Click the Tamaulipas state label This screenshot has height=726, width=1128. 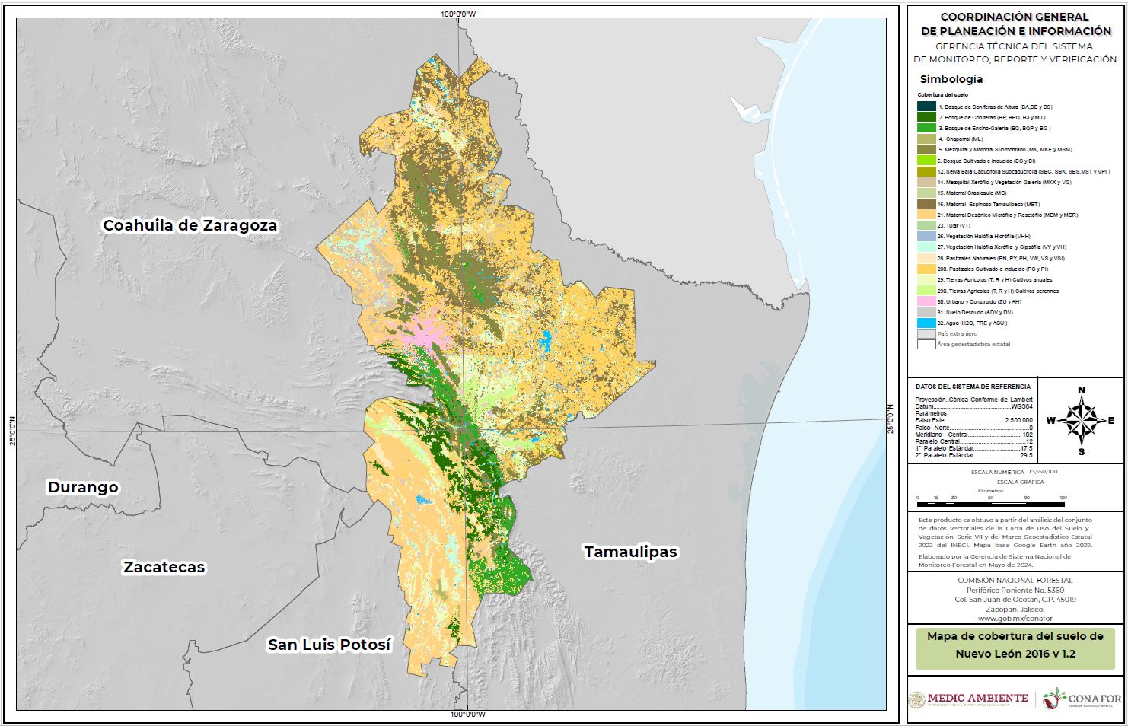[630, 552]
